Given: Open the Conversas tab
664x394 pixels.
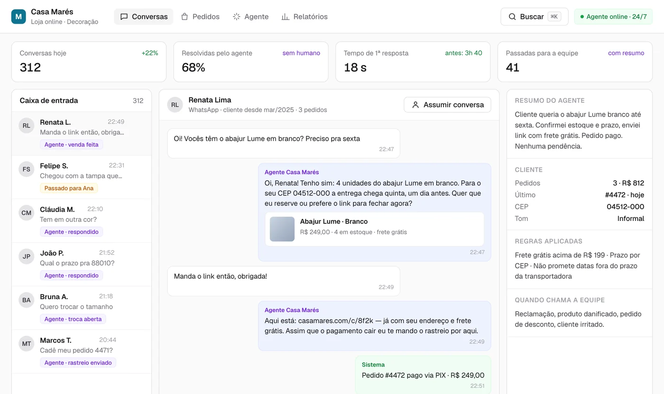Looking at the screenshot, I should tap(144, 17).
